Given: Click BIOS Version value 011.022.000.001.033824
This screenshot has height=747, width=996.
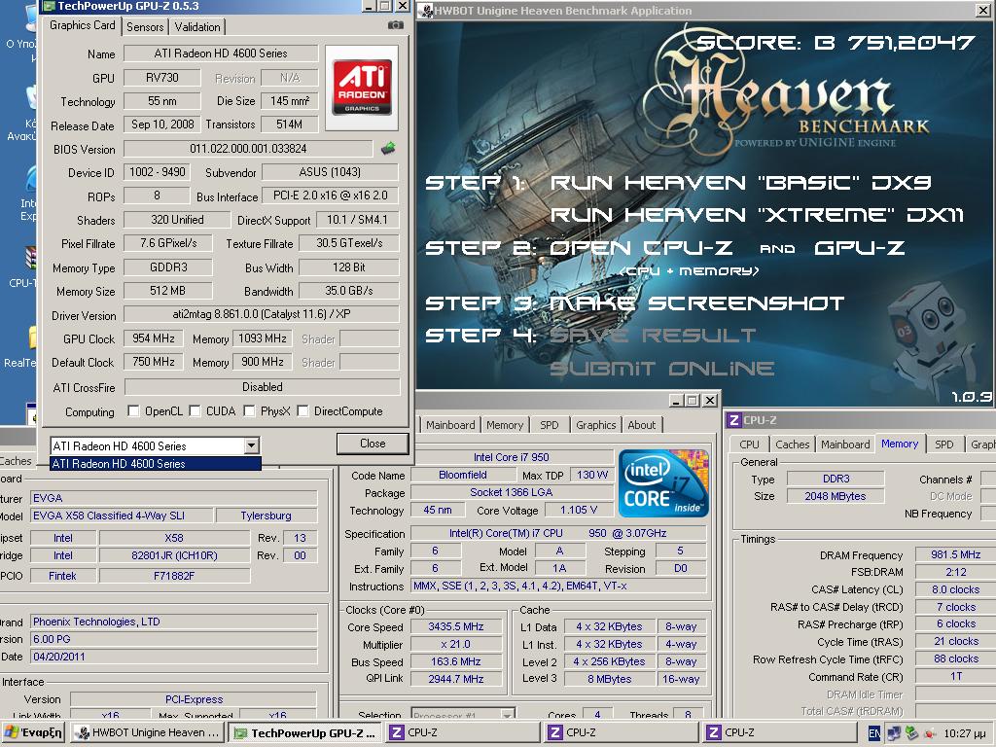Looking at the screenshot, I should tap(248, 149).
